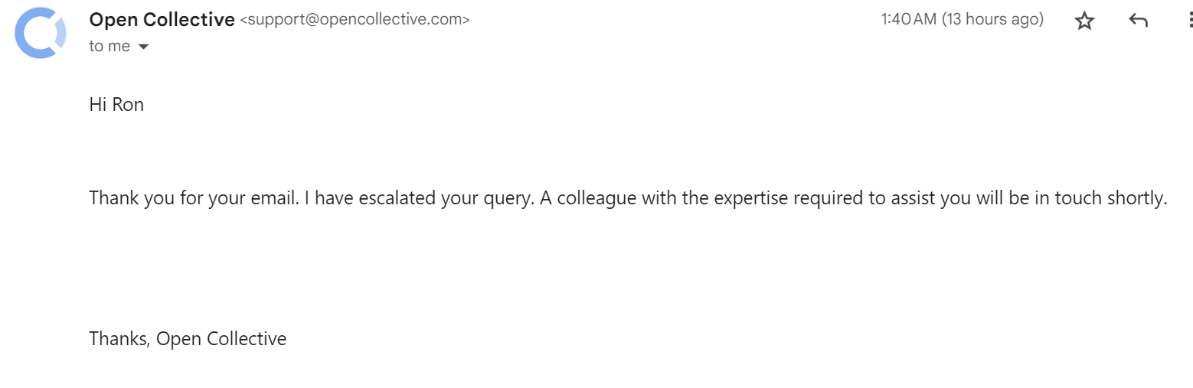
Task: Reply to the Open Collective message
Action: click(x=1138, y=21)
